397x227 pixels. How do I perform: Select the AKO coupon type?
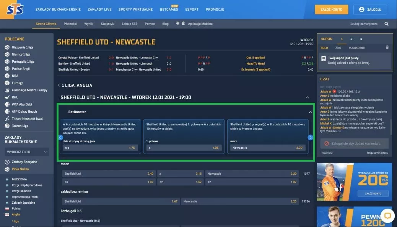(338, 48)
